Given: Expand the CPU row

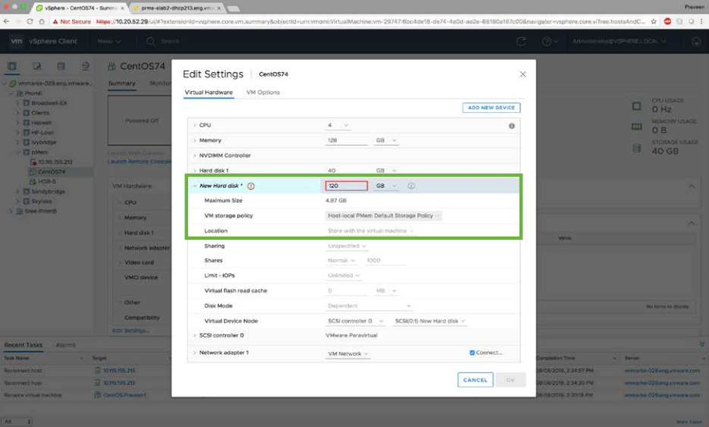Looking at the screenshot, I should 194,125.
